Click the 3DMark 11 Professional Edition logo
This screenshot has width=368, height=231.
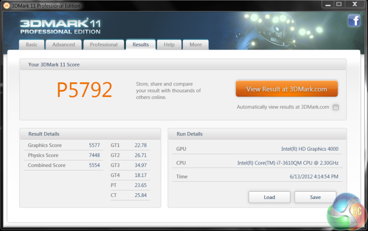60,26
